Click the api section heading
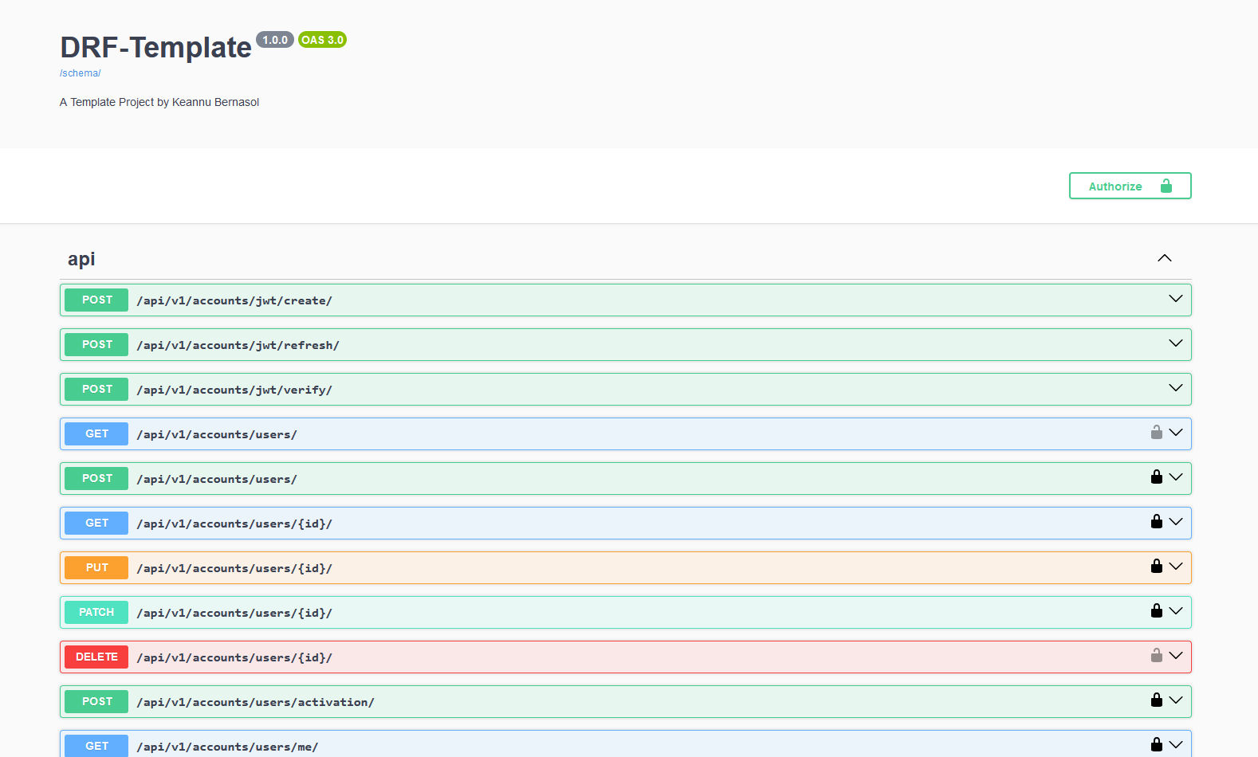The image size is (1258, 757). (81, 259)
